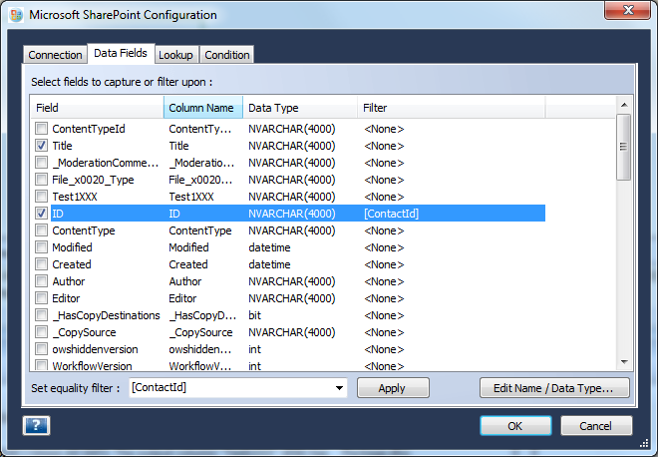
Task: Click the help question mark icon
Action: 36,425
